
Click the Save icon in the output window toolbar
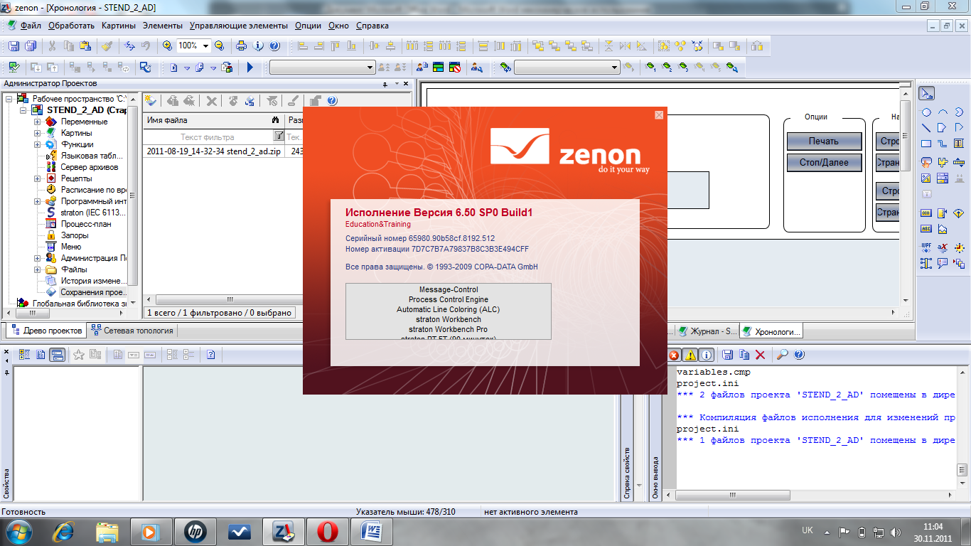coord(728,355)
